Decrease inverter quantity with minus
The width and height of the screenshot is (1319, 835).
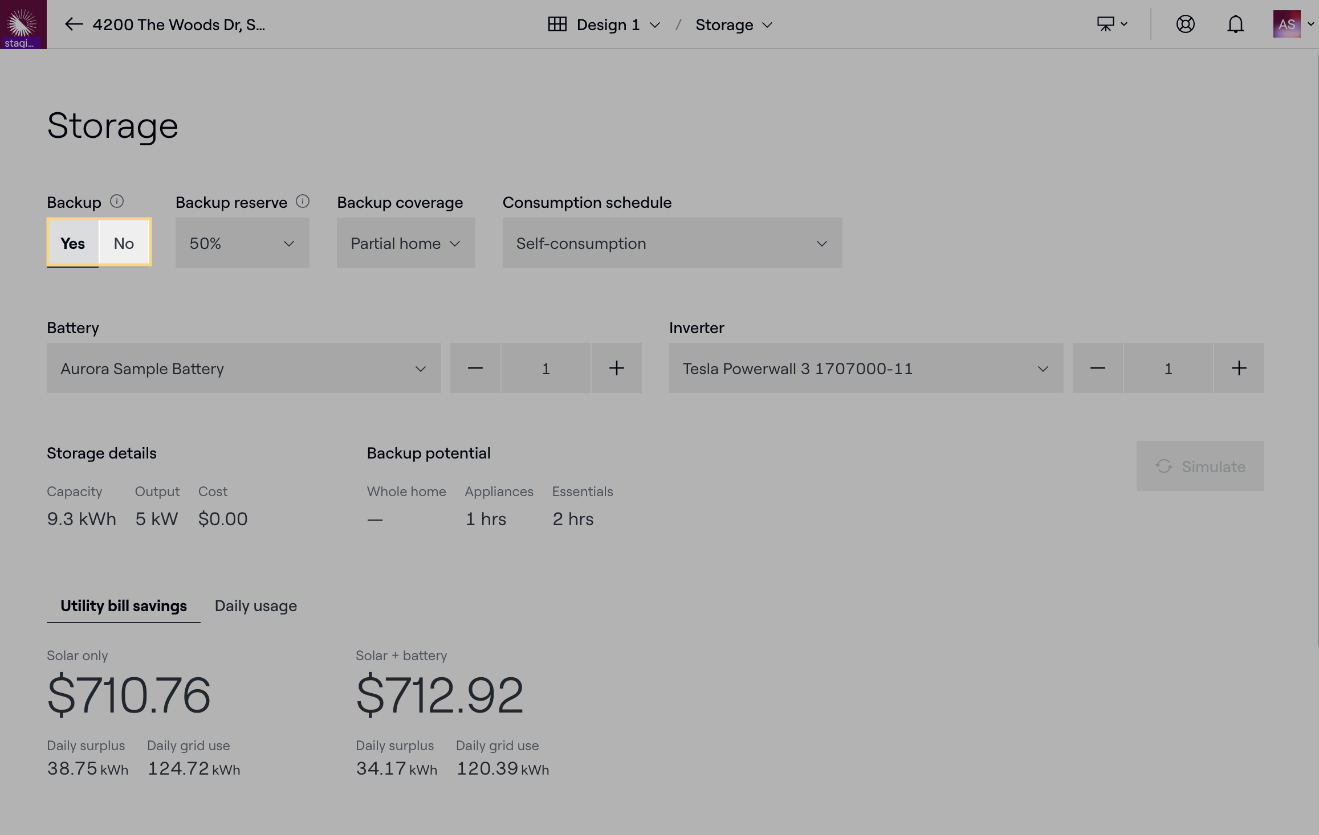tap(1097, 369)
